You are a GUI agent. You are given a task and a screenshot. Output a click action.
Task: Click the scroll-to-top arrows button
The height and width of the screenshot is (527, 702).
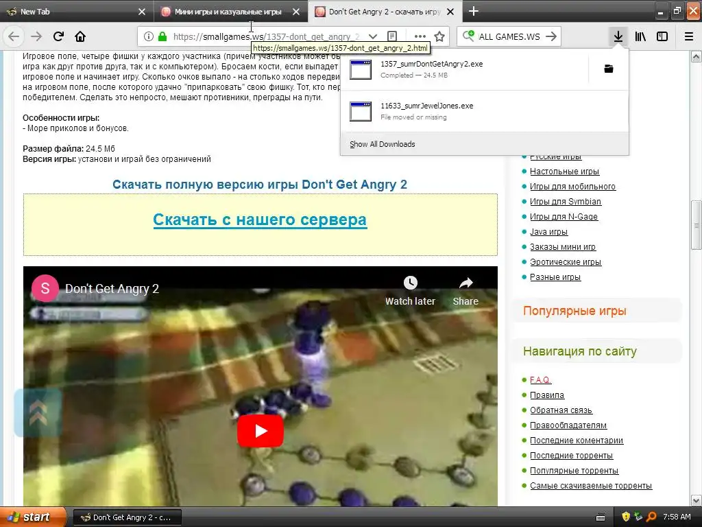(38, 412)
